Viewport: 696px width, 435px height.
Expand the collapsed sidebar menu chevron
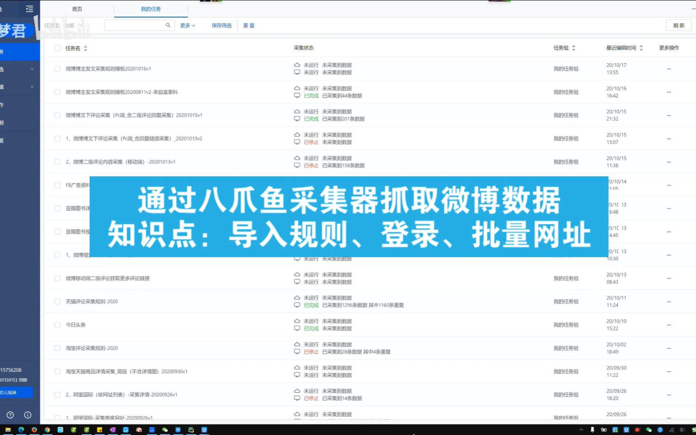32,69
